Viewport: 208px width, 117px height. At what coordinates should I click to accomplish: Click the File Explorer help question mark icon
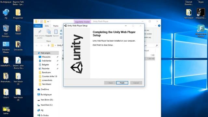(159, 26)
